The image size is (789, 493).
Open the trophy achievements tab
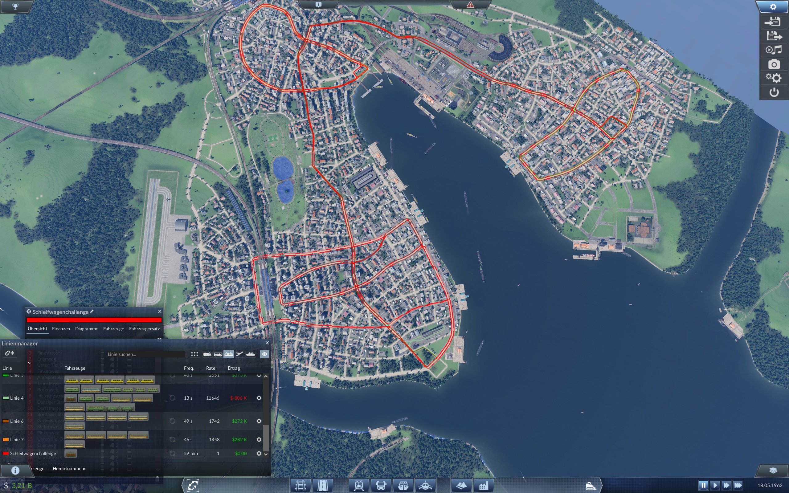[x=15, y=6]
